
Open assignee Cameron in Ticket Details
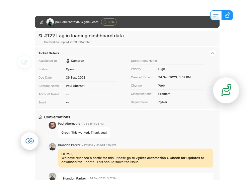pyautogui.click(x=77, y=61)
